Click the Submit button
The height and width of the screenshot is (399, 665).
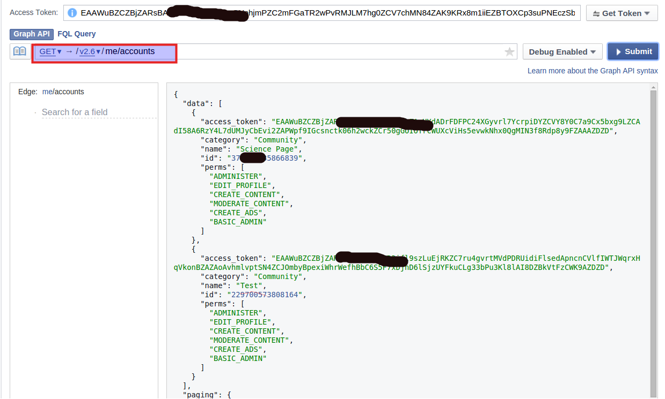pyautogui.click(x=633, y=51)
